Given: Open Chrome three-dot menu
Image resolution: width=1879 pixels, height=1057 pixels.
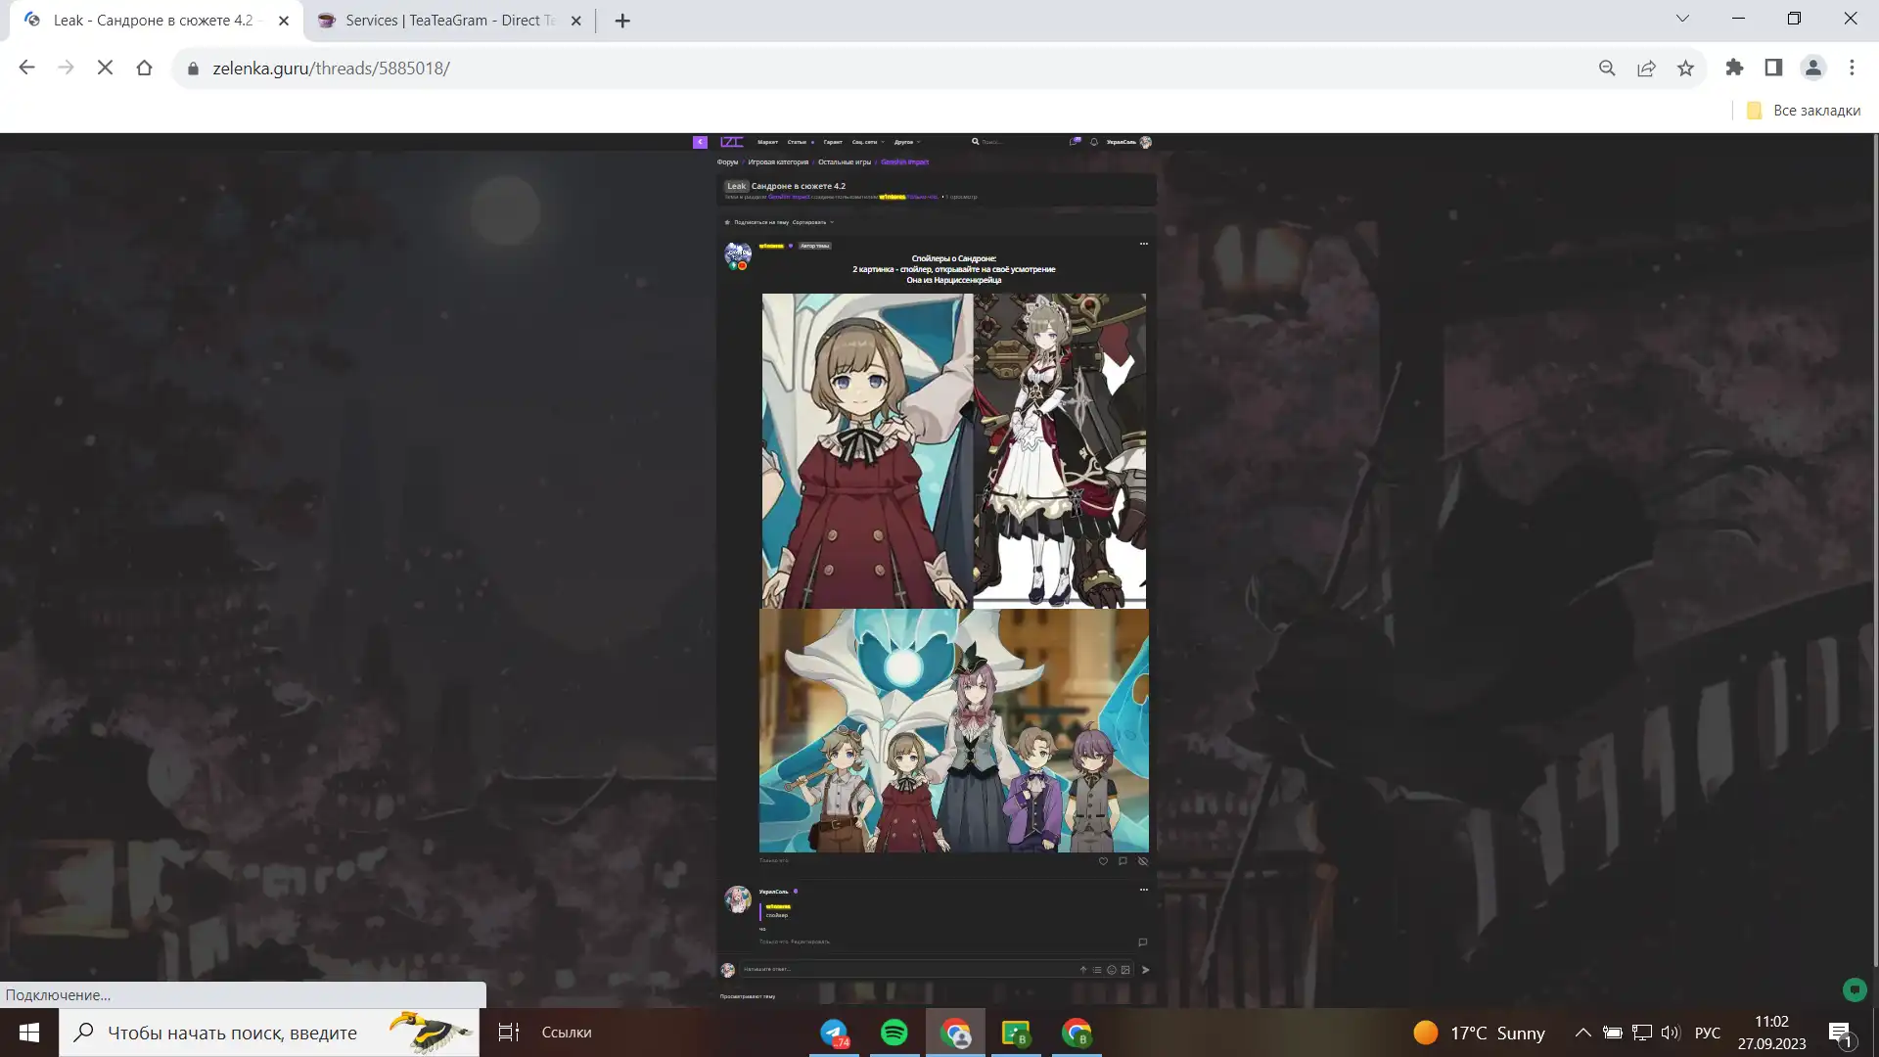Looking at the screenshot, I should point(1852,68).
